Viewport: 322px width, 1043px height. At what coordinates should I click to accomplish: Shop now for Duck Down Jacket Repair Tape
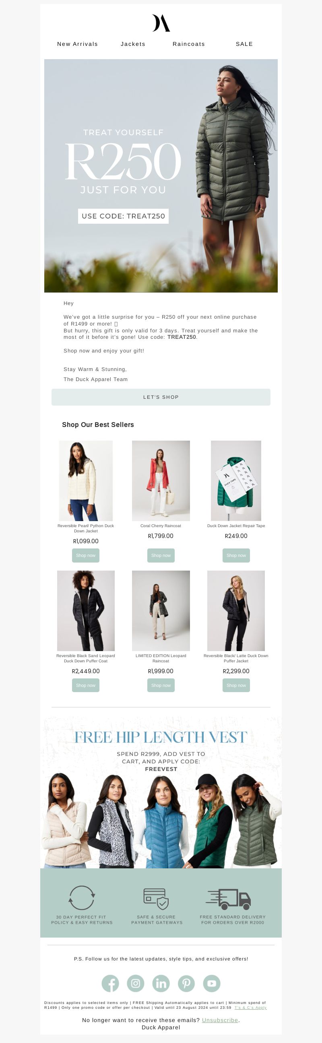(x=236, y=555)
